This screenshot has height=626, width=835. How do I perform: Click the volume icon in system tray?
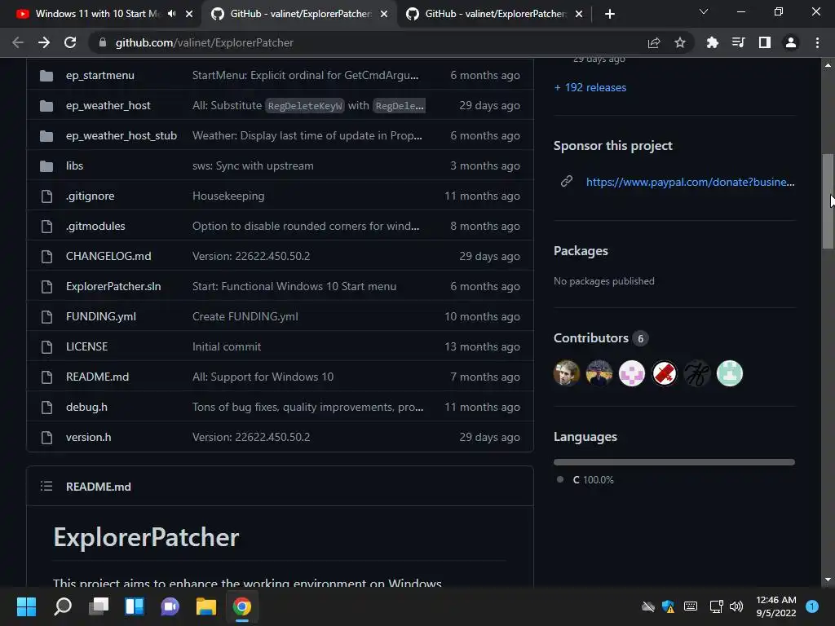point(736,606)
